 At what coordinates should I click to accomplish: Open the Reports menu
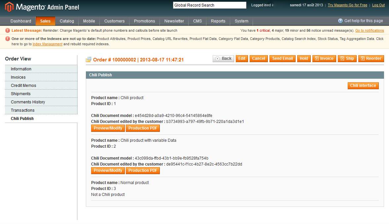click(218, 21)
